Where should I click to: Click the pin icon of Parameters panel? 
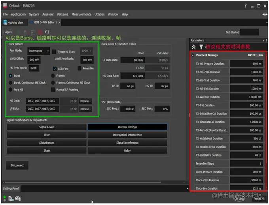[x=266, y=40]
